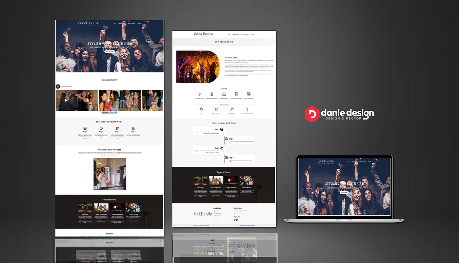
Task: Open the Danie Design footer credit link
Action: coord(251,225)
